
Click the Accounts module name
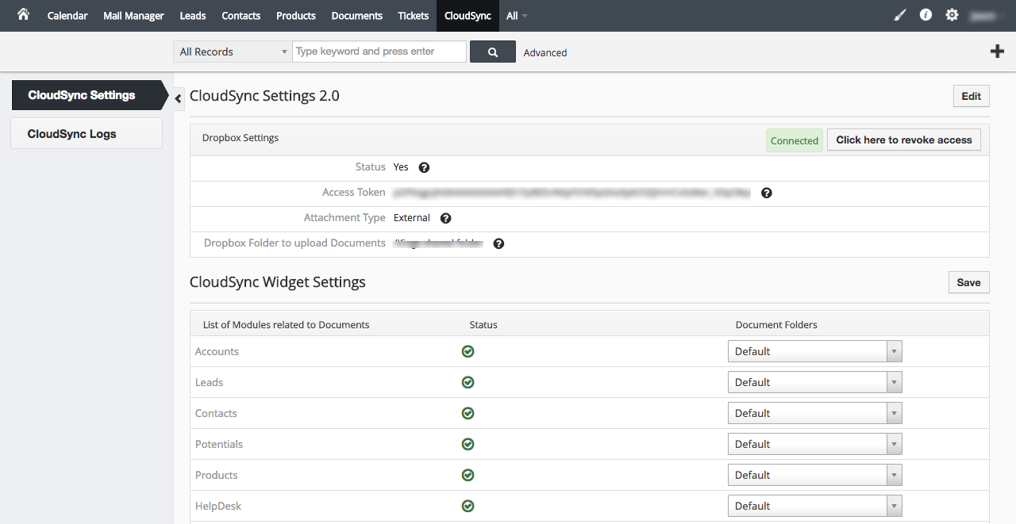click(x=217, y=351)
